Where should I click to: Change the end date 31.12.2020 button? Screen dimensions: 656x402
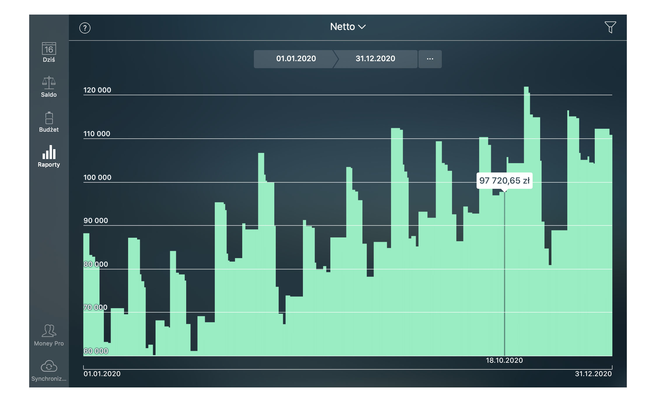[x=376, y=59]
